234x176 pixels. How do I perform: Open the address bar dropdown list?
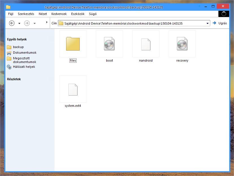click(x=207, y=23)
